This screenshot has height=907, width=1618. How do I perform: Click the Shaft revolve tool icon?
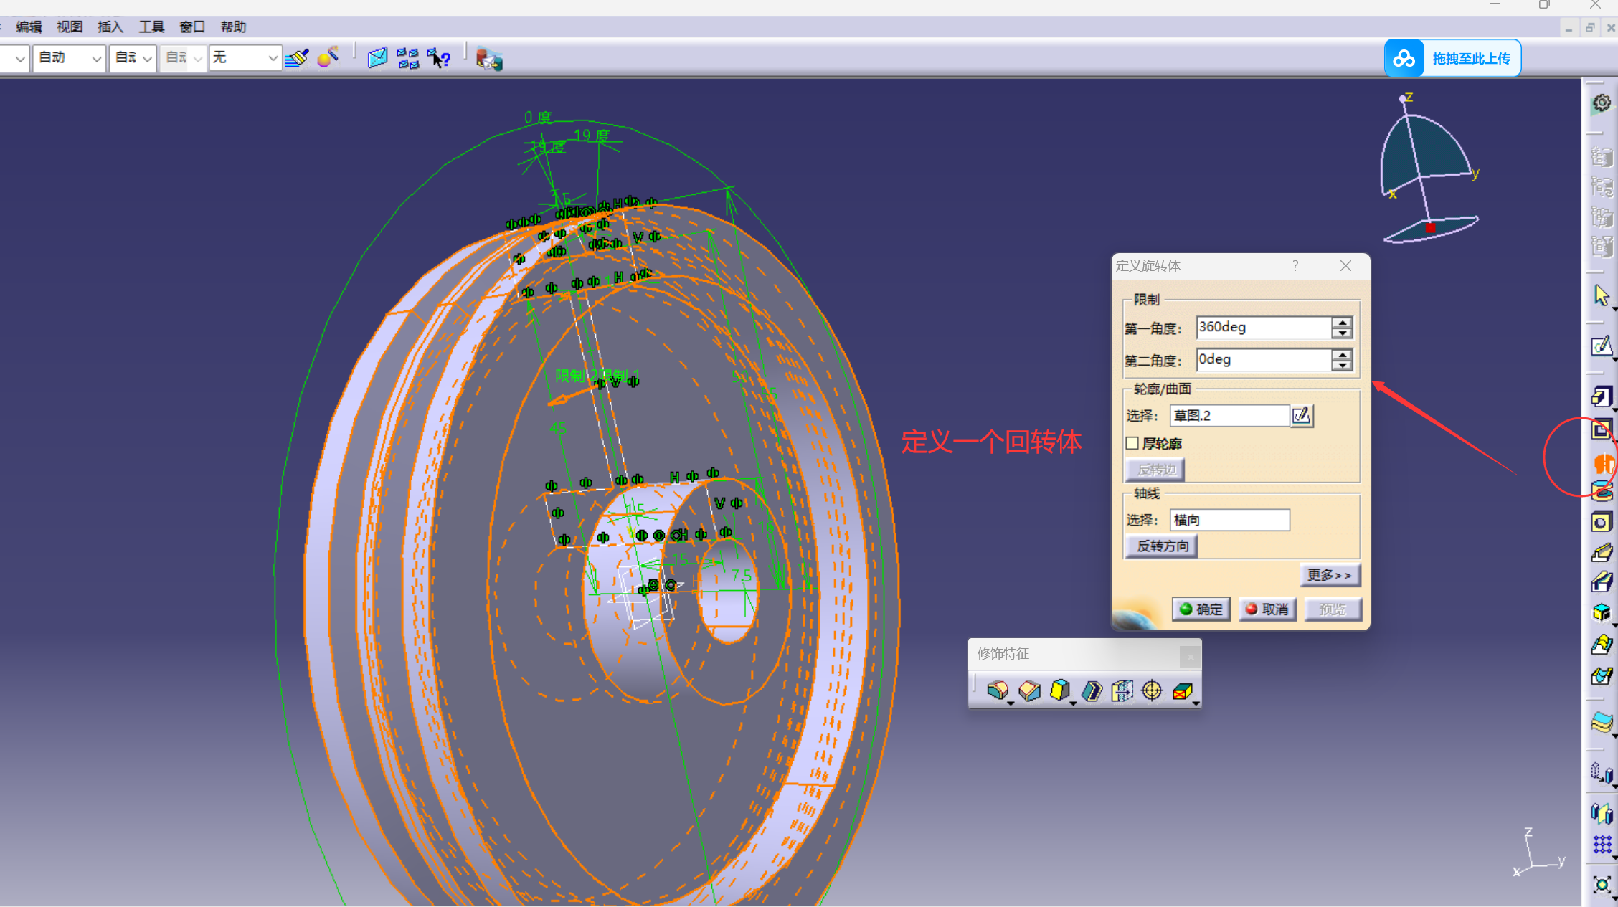[x=1603, y=462]
